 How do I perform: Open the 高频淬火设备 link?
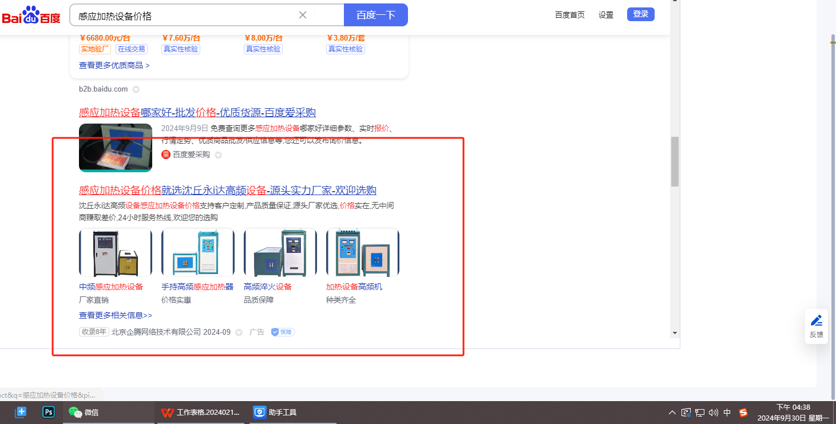click(268, 287)
